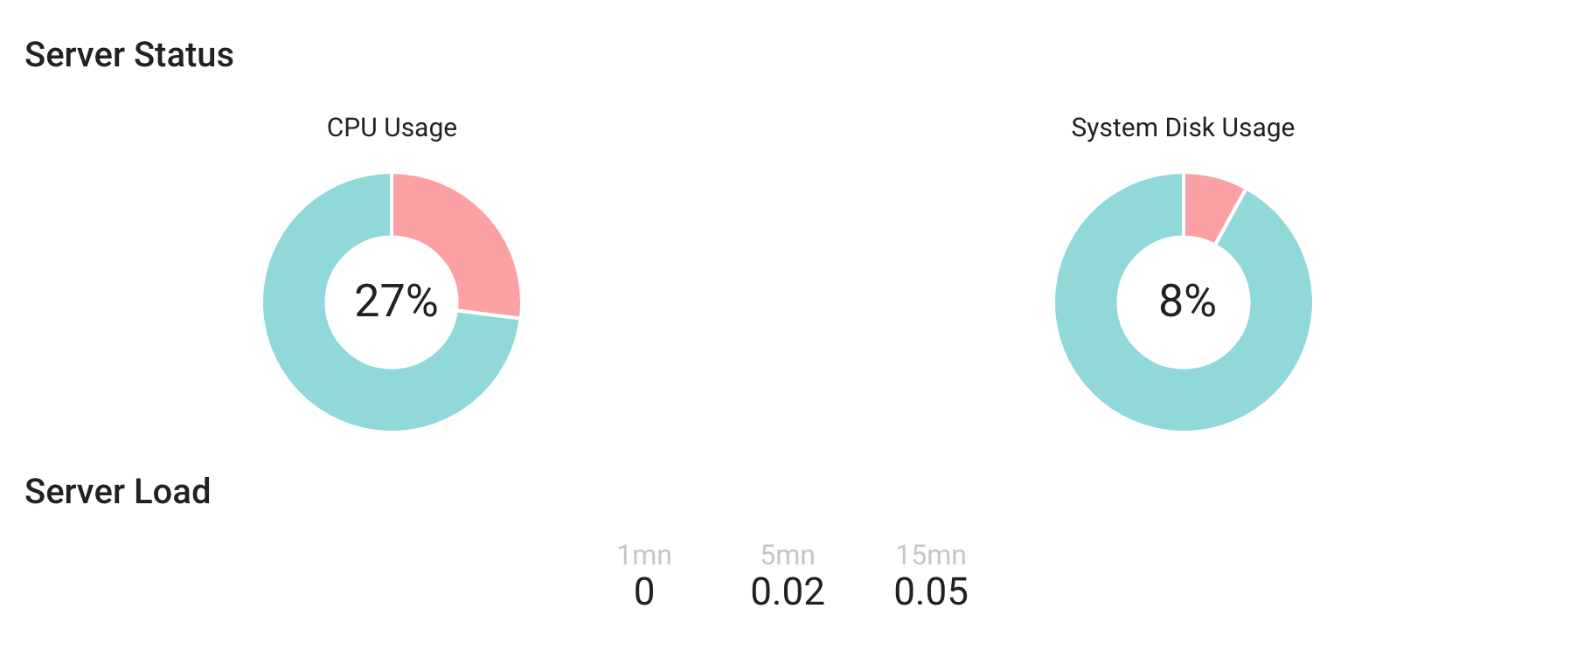Click the 0.02 five-minute load value
The width and height of the screenshot is (1577, 657).
pyautogui.click(x=788, y=592)
